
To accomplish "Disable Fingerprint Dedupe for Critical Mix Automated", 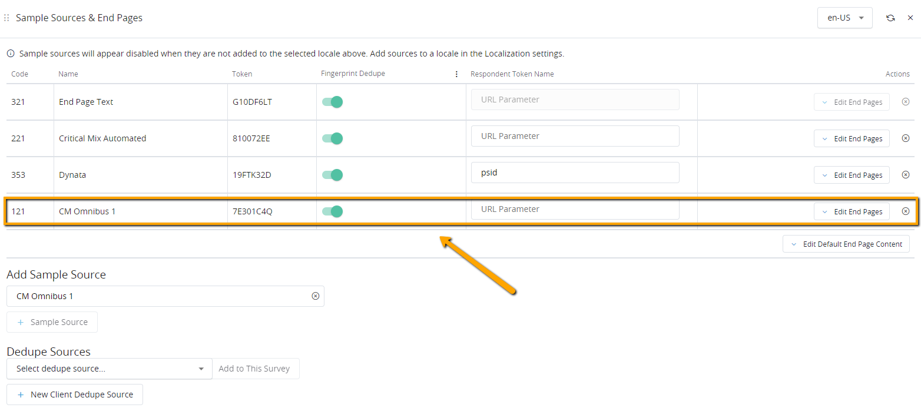I will [x=333, y=138].
